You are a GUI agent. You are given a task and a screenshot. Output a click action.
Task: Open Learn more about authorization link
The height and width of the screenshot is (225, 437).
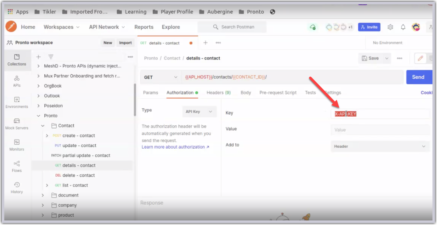176,147
